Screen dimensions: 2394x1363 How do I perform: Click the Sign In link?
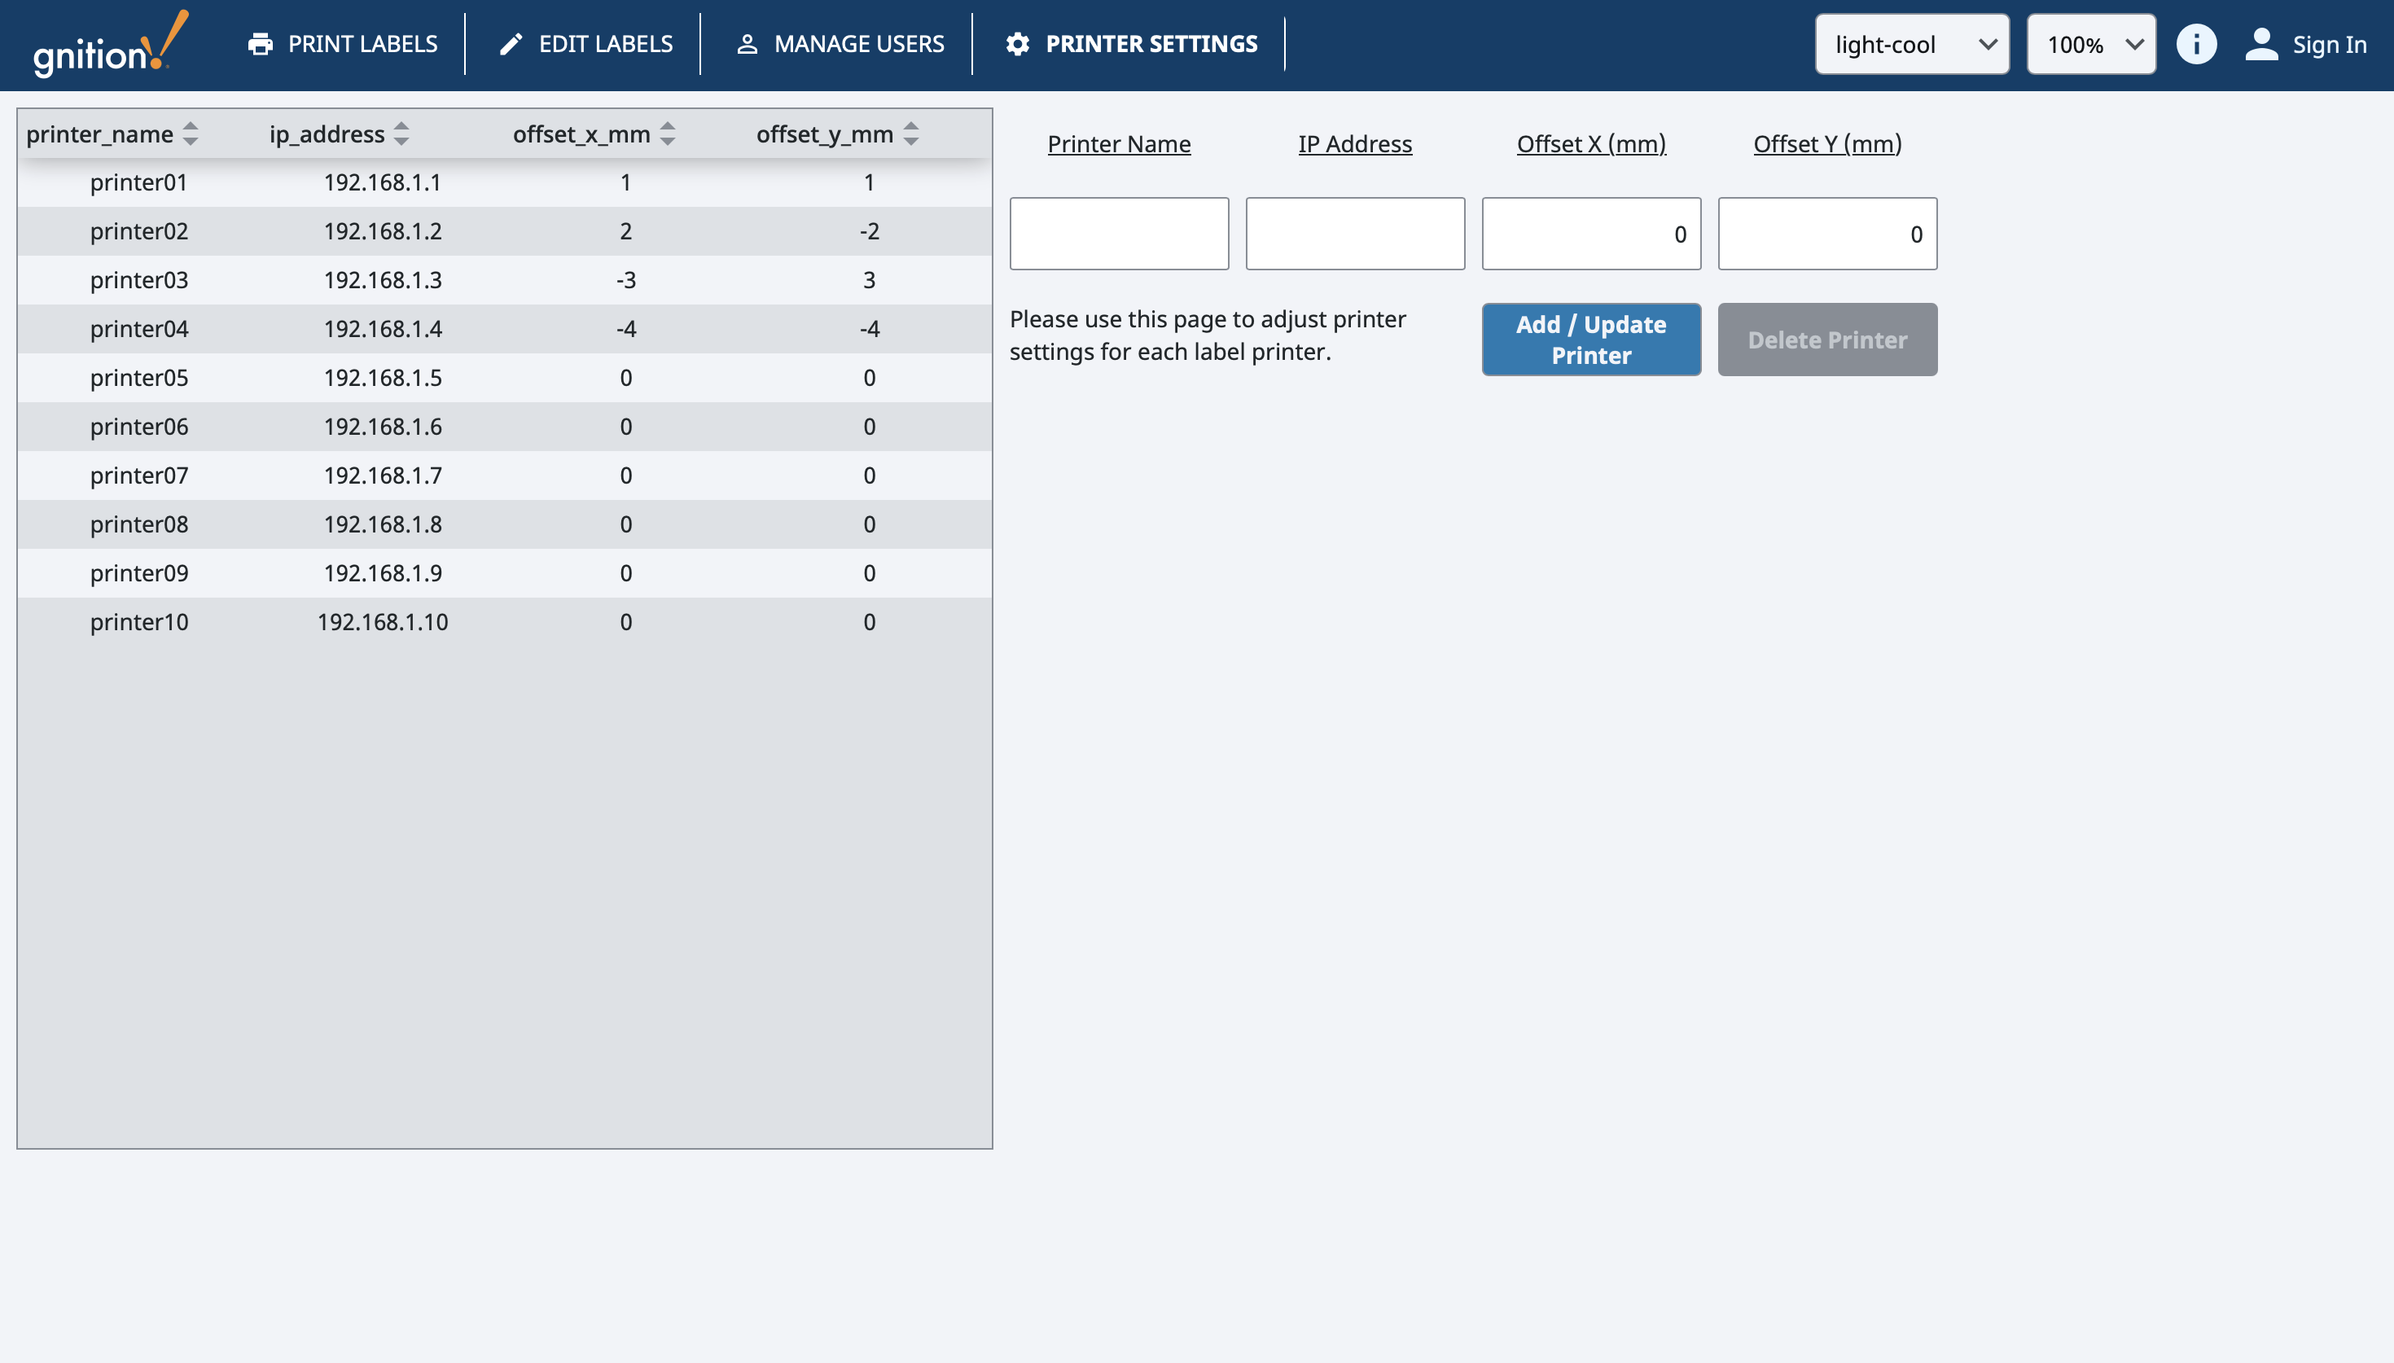click(2330, 44)
